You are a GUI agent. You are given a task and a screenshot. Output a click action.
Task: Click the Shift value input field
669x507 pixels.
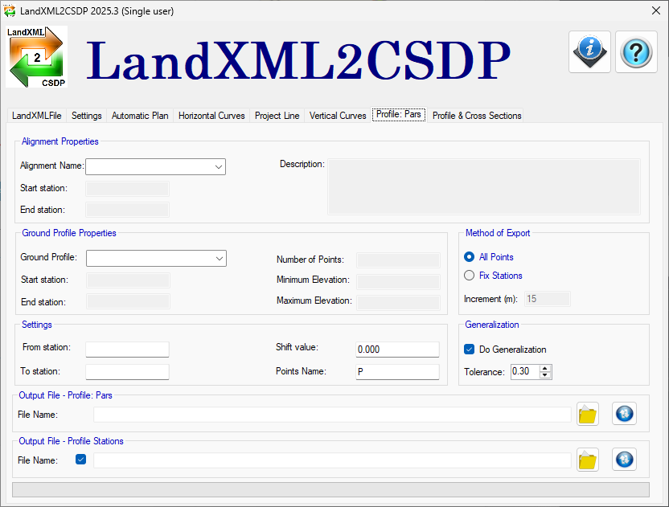[x=397, y=350]
